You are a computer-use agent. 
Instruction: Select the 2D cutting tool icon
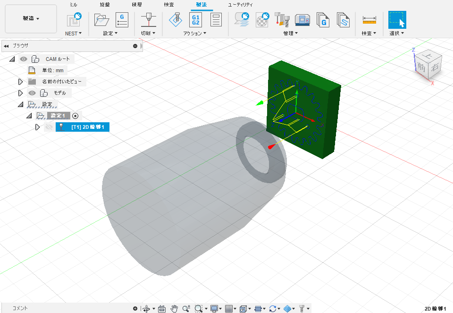pos(149,20)
